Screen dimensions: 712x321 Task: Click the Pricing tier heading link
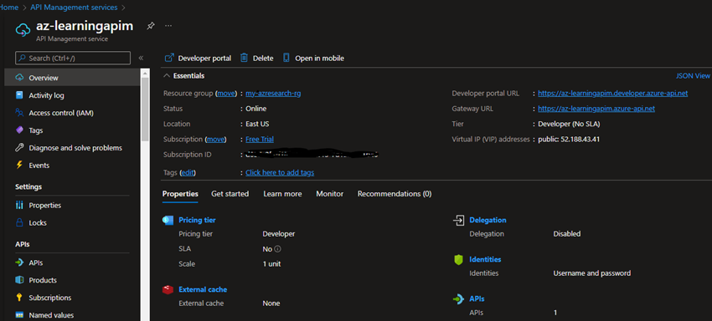(x=197, y=220)
